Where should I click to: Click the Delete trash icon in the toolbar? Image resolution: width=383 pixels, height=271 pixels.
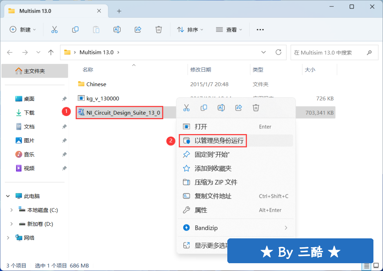point(159,29)
